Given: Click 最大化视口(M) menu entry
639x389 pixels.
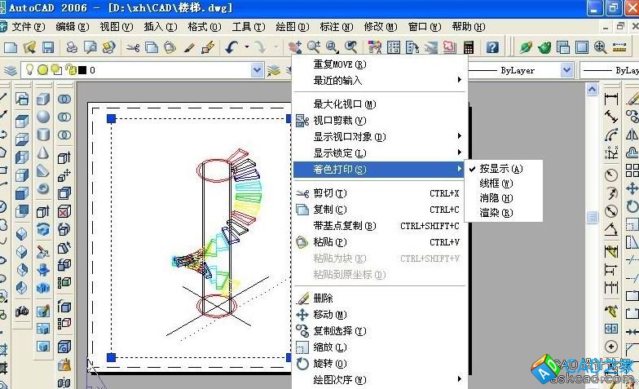Looking at the screenshot, I should tap(344, 104).
